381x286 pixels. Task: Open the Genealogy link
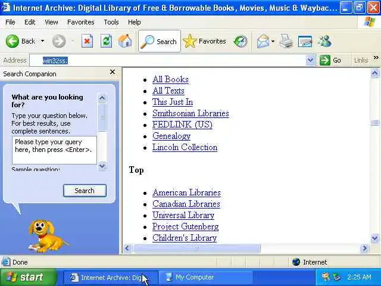click(x=171, y=136)
